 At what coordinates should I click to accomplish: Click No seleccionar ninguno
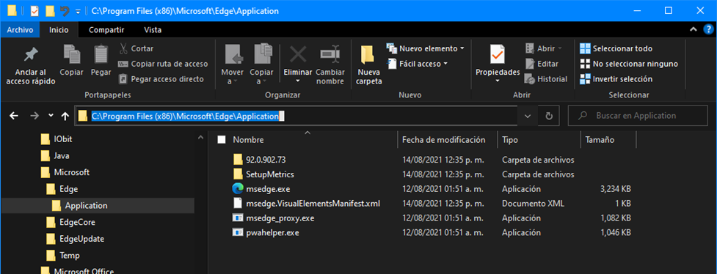(x=629, y=64)
